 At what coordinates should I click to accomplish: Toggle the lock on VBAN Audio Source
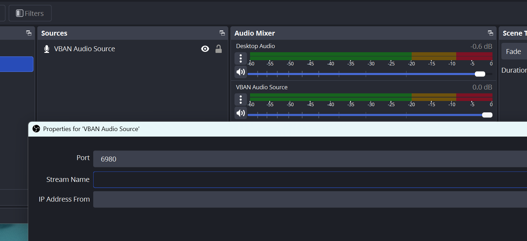[218, 49]
